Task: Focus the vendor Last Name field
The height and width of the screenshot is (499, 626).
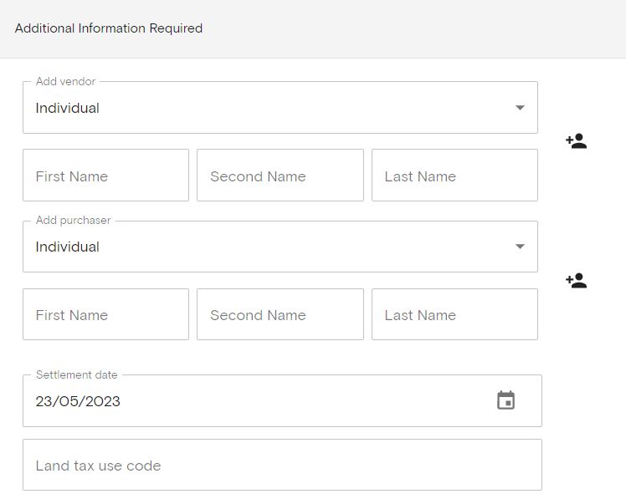Action: coord(454,175)
